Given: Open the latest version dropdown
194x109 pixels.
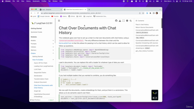Looking at the screenshot, I should 51,100.
